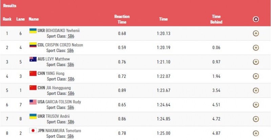Expand all rows via header plus icon
The image size is (271, 140).
256,19
